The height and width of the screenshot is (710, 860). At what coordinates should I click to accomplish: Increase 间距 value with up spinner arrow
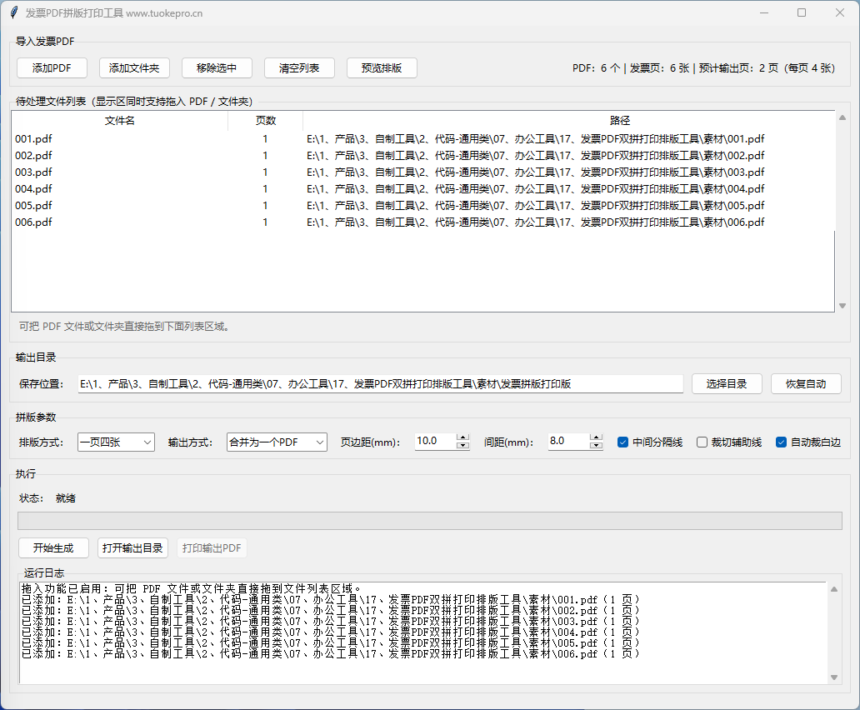pos(596,437)
